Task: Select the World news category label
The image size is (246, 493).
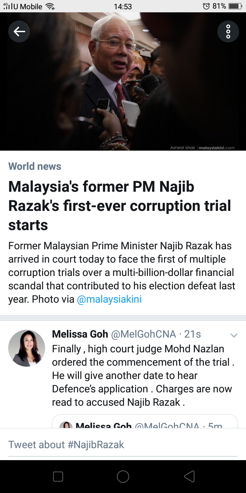Action: pos(35,166)
